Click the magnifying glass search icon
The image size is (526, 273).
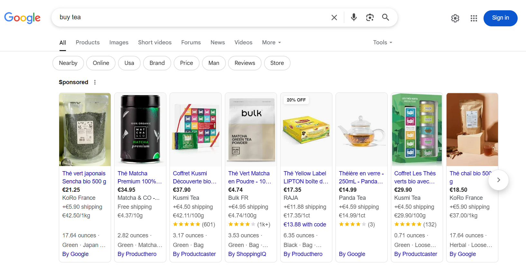click(x=385, y=17)
